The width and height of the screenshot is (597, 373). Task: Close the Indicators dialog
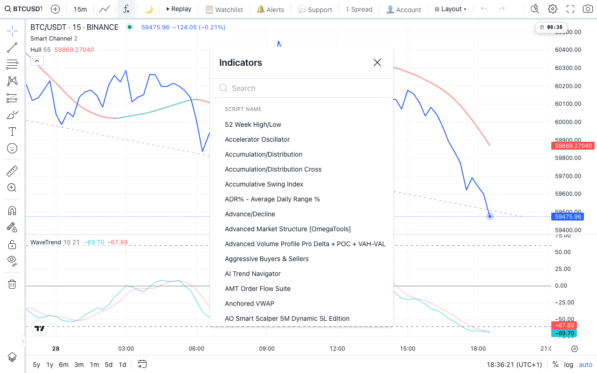[x=377, y=62]
